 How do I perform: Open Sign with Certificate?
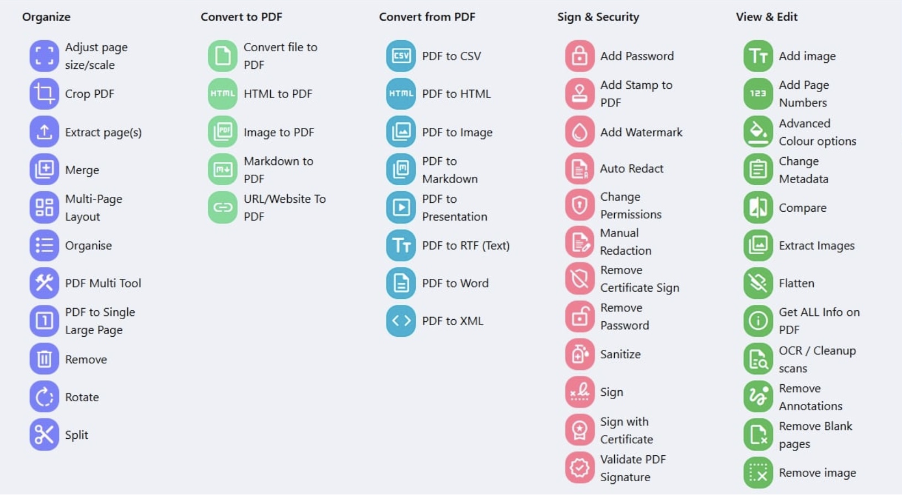tap(627, 431)
